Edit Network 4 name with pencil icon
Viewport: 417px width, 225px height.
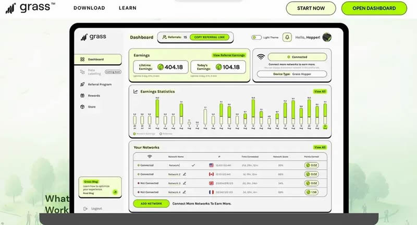185,192
